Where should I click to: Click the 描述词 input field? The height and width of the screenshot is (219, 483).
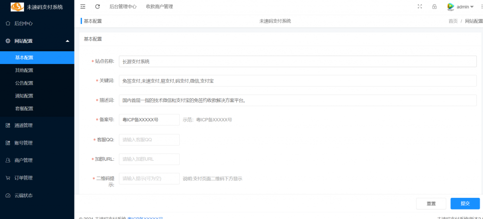pyautogui.click(x=298, y=100)
